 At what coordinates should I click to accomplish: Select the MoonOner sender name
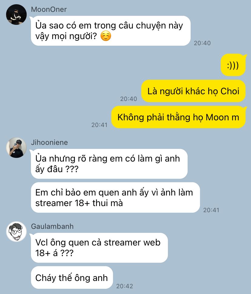point(49,9)
